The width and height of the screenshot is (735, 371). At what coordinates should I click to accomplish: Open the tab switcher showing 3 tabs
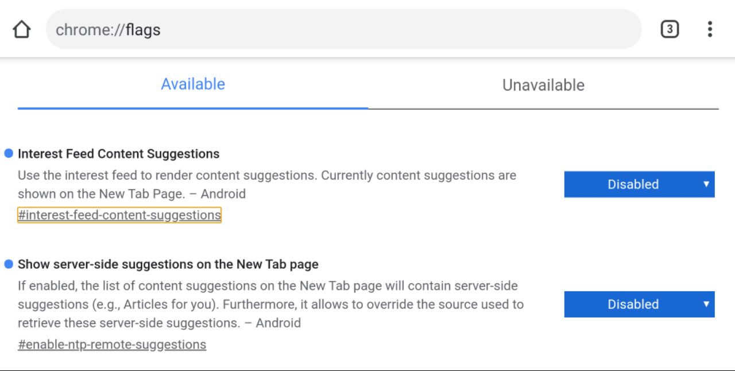670,29
